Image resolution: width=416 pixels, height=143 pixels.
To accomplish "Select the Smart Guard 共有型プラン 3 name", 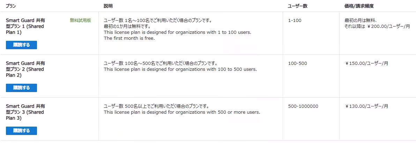I will pyautogui.click(x=25, y=112).
